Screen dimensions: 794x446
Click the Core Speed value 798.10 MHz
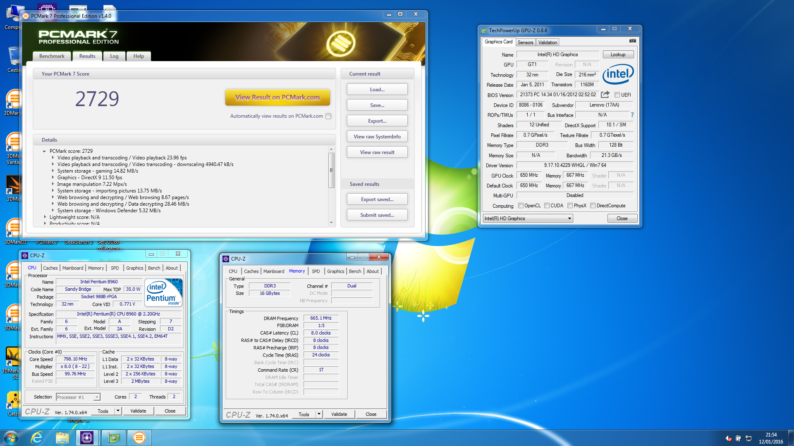[x=75, y=359]
